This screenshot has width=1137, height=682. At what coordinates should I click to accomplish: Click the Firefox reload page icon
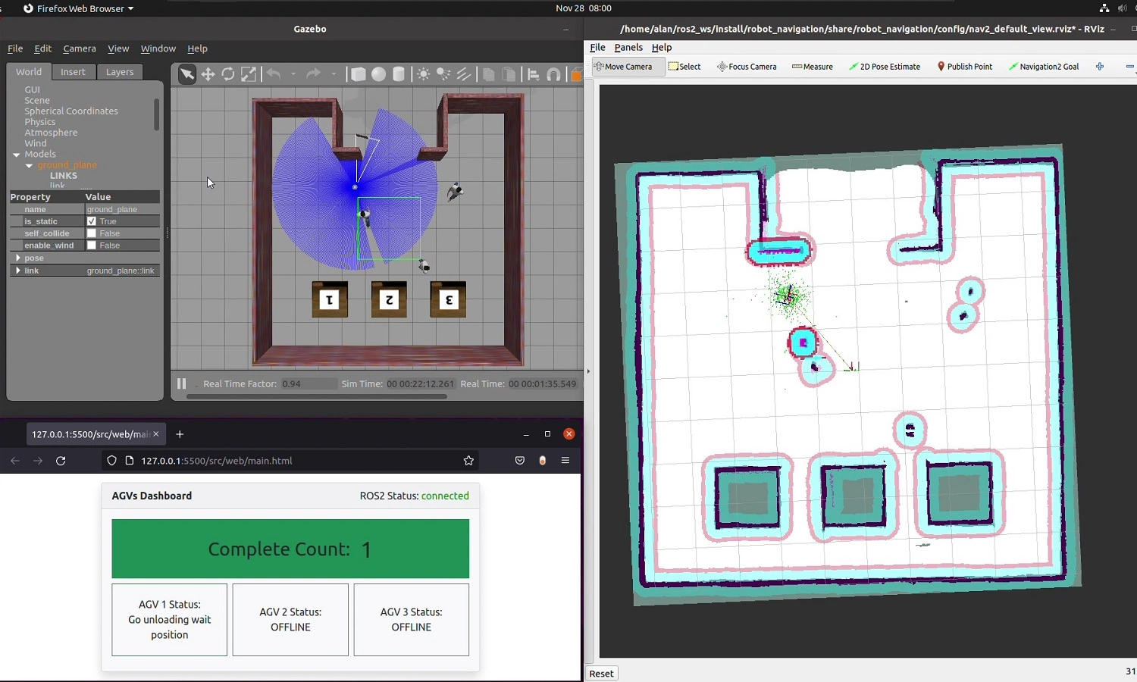click(61, 461)
